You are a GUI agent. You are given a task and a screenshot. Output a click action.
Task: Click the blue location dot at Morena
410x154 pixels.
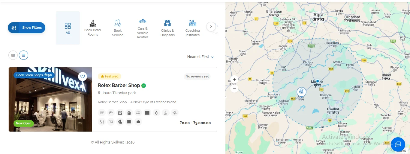coord(318,81)
